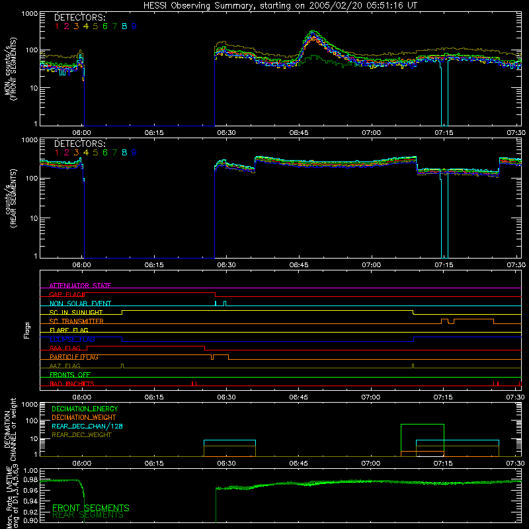Click the DECIMATION_WEIGHT legend entry
This screenshot has width=529, height=529.
84,417
